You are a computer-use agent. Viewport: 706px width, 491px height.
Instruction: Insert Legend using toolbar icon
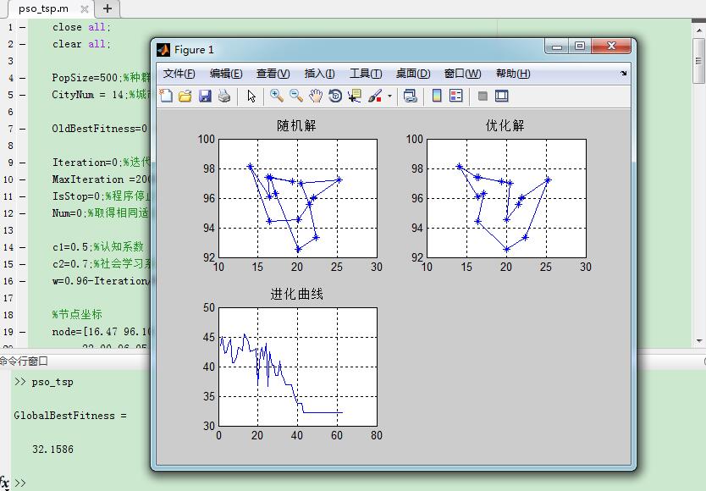pyautogui.click(x=456, y=96)
